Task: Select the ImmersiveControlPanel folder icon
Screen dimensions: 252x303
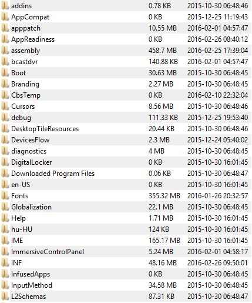Action: [x=5, y=252]
